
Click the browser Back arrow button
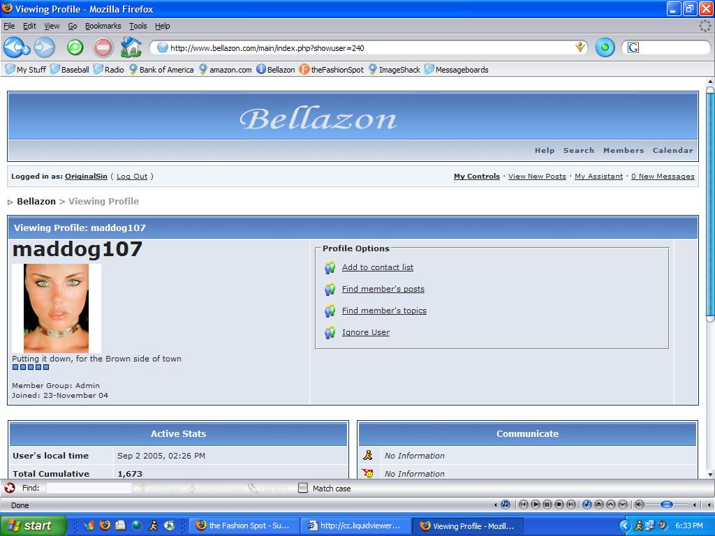coord(15,47)
